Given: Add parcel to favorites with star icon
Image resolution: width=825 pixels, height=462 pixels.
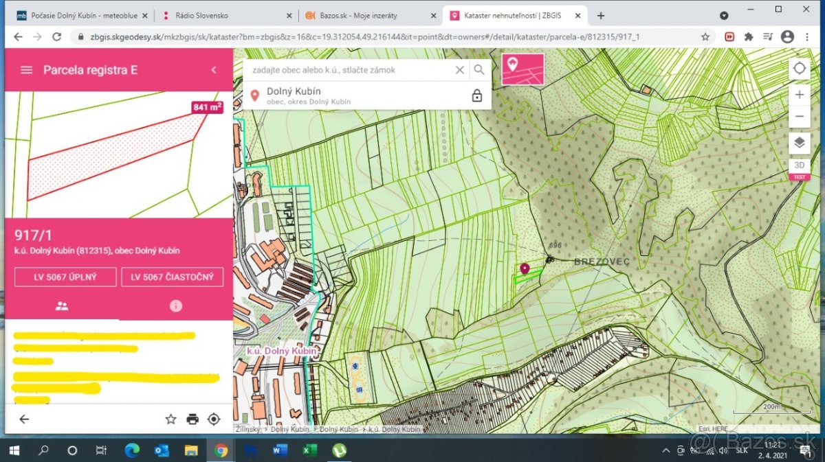Looking at the screenshot, I should tap(170, 419).
